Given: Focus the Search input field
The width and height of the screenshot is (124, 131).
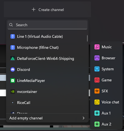Looking at the screenshot, I should pos(47,25).
